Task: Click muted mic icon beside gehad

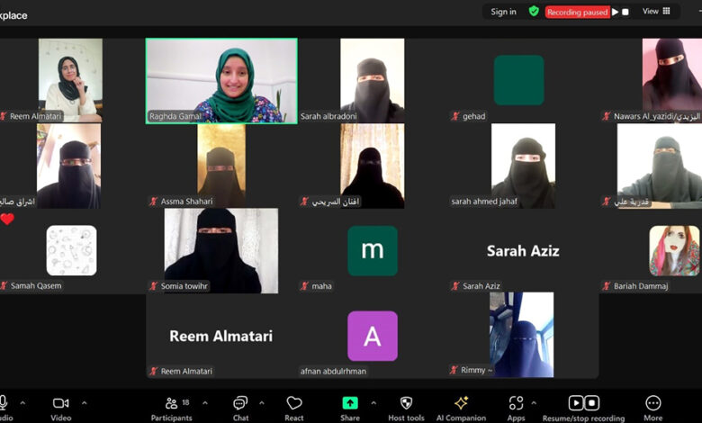Action: point(455,116)
